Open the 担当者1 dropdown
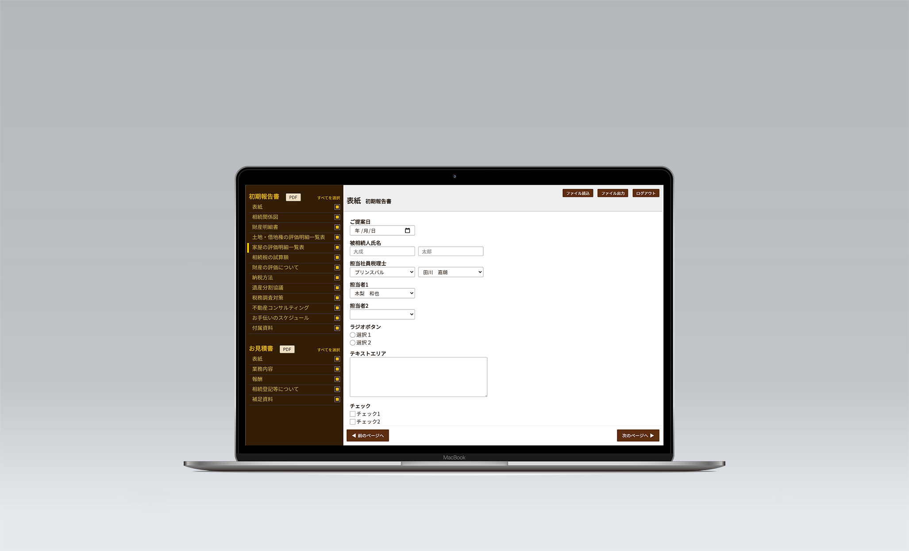Viewport: 909px width, 551px height. [x=382, y=293]
